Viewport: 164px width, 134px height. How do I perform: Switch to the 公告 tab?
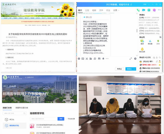tap(87, 10)
